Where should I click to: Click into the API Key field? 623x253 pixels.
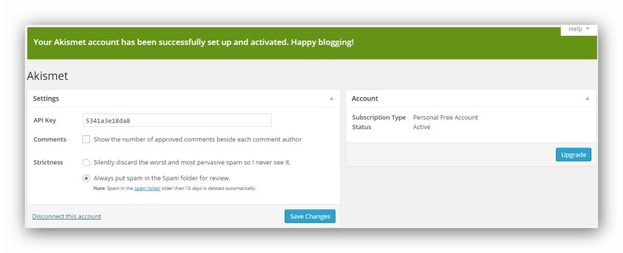177,120
